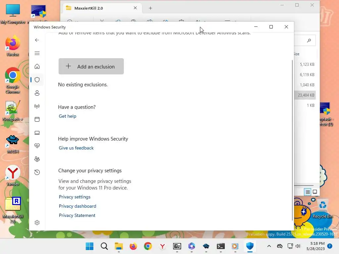Image resolution: width=339 pixels, height=254 pixels.
Task: Open Give us feedback link
Action: (76, 148)
